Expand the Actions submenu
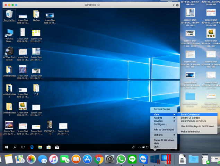Image resolution: width=220 pixels, height=166 pixels. (x=164, y=118)
